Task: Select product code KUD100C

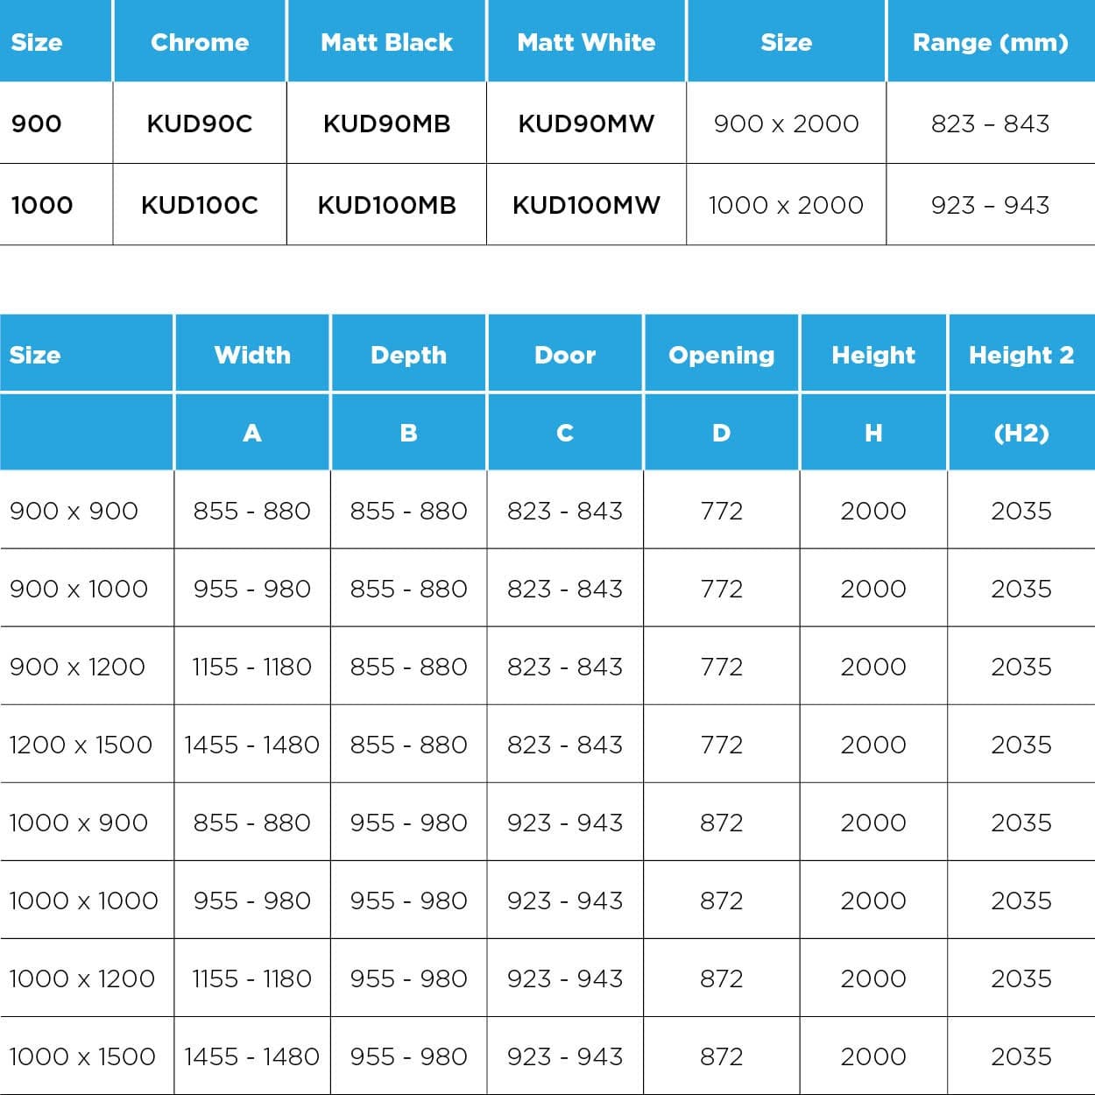Action: (x=200, y=205)
